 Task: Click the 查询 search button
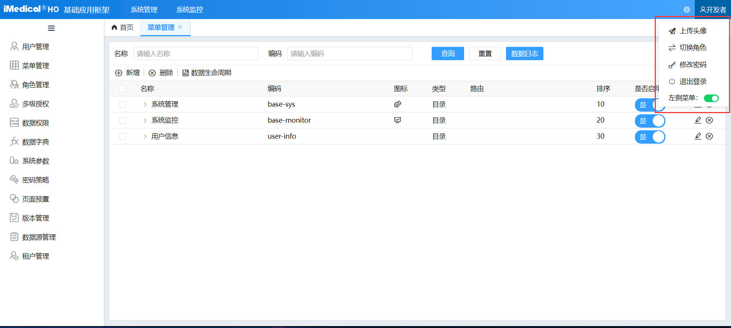pos(448,54)
